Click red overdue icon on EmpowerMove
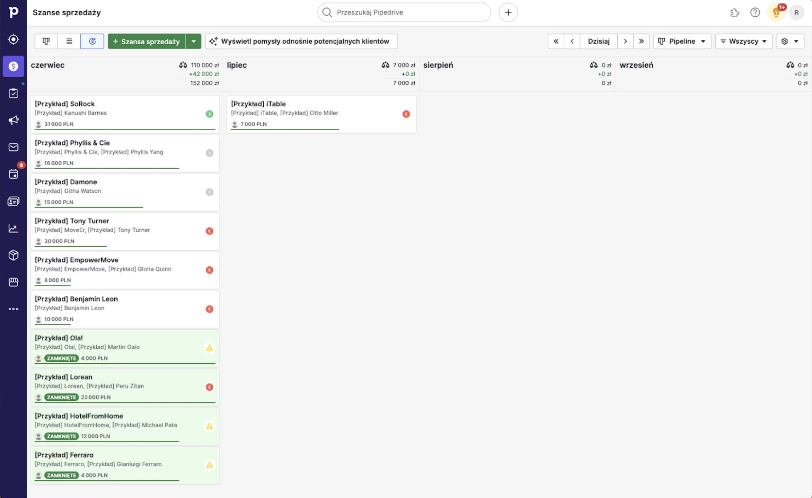The width and height of the screenshot is (812, 498). (x=209, y=270)
